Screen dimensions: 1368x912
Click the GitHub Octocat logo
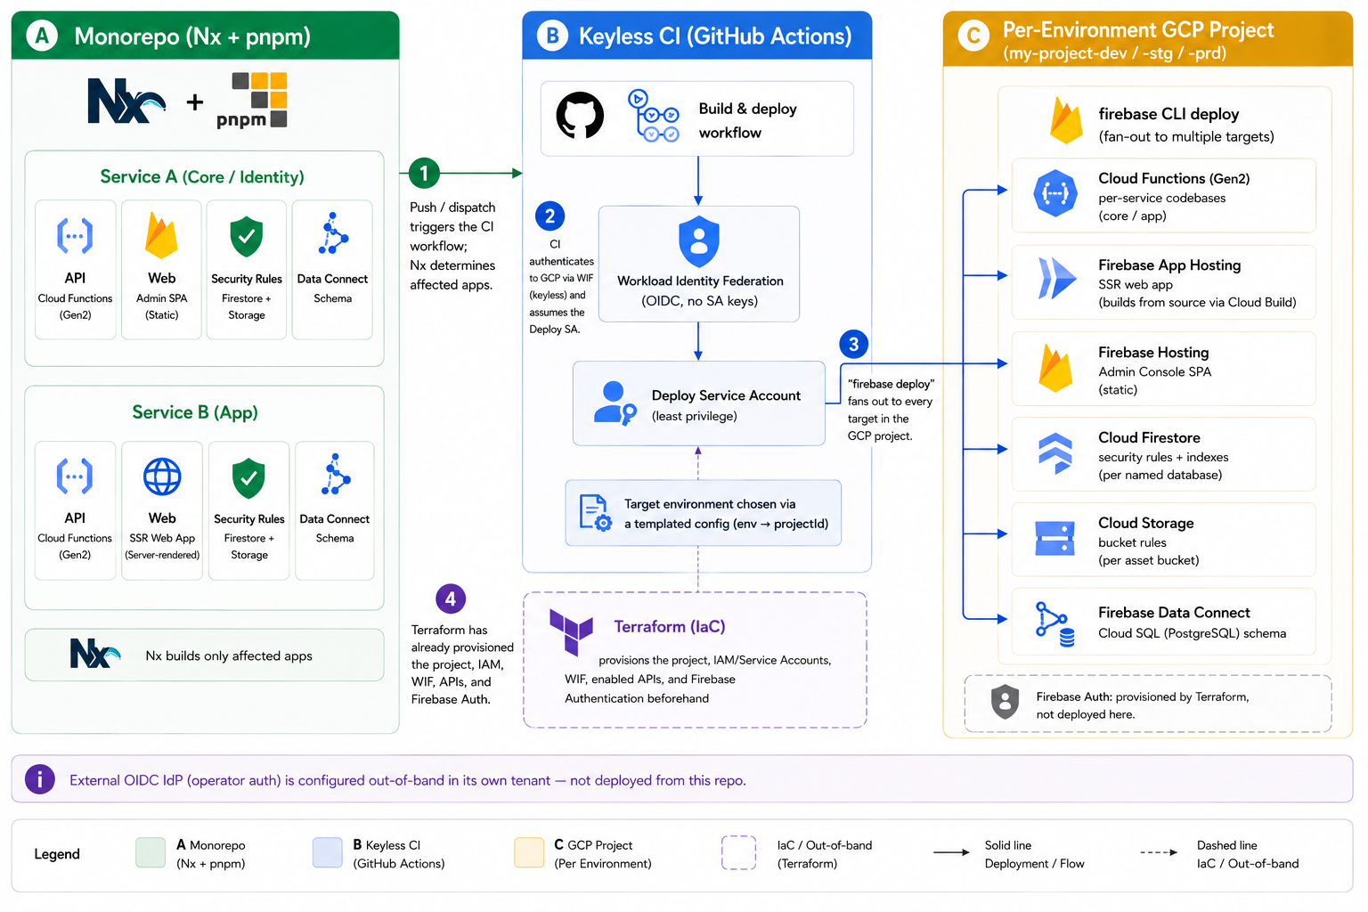click(580, 116)
